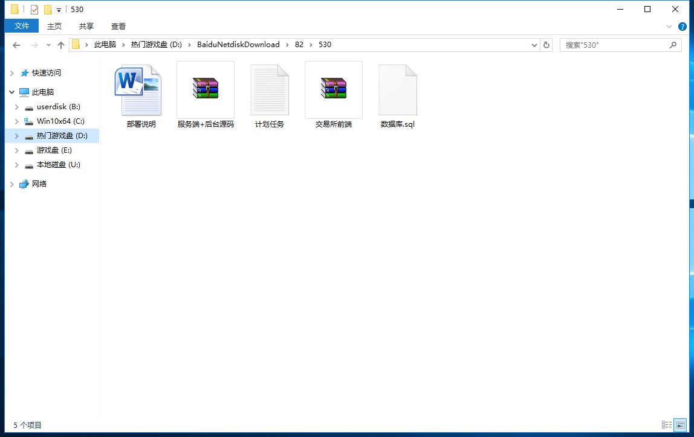Click the up-one-level arrow button
The width and height of the screenshot is (694, 437).
coord(60,45)
